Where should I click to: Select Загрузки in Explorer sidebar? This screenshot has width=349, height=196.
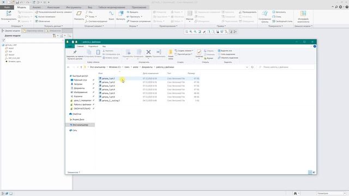coord(78,84)
